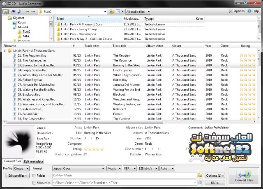This screenshot has height=189, width=263.
Task: Open the Auto dropdown
Action: click(x=167, y=169)
